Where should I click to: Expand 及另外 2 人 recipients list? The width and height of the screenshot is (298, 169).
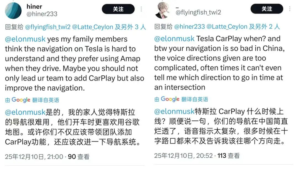[x=265, y=27]
